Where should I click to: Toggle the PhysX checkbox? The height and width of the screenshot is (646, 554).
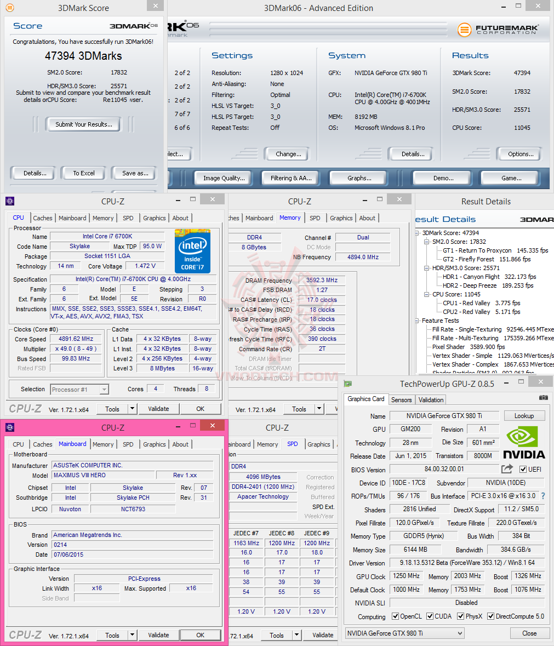pos(460,616)
